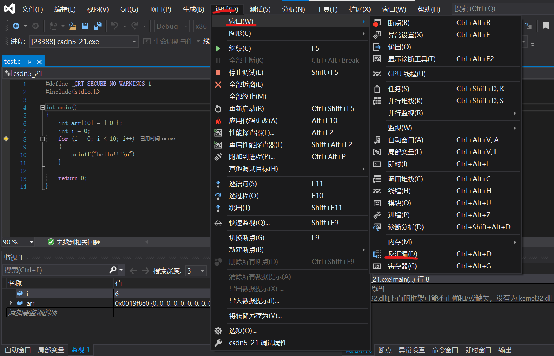Screen dimensions: 554x356
Task: Click the navigate backward arrow icon
Action: click(x=16, y=26)
